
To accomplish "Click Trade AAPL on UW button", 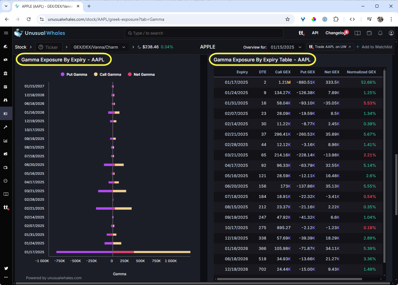I will point(330,47).
